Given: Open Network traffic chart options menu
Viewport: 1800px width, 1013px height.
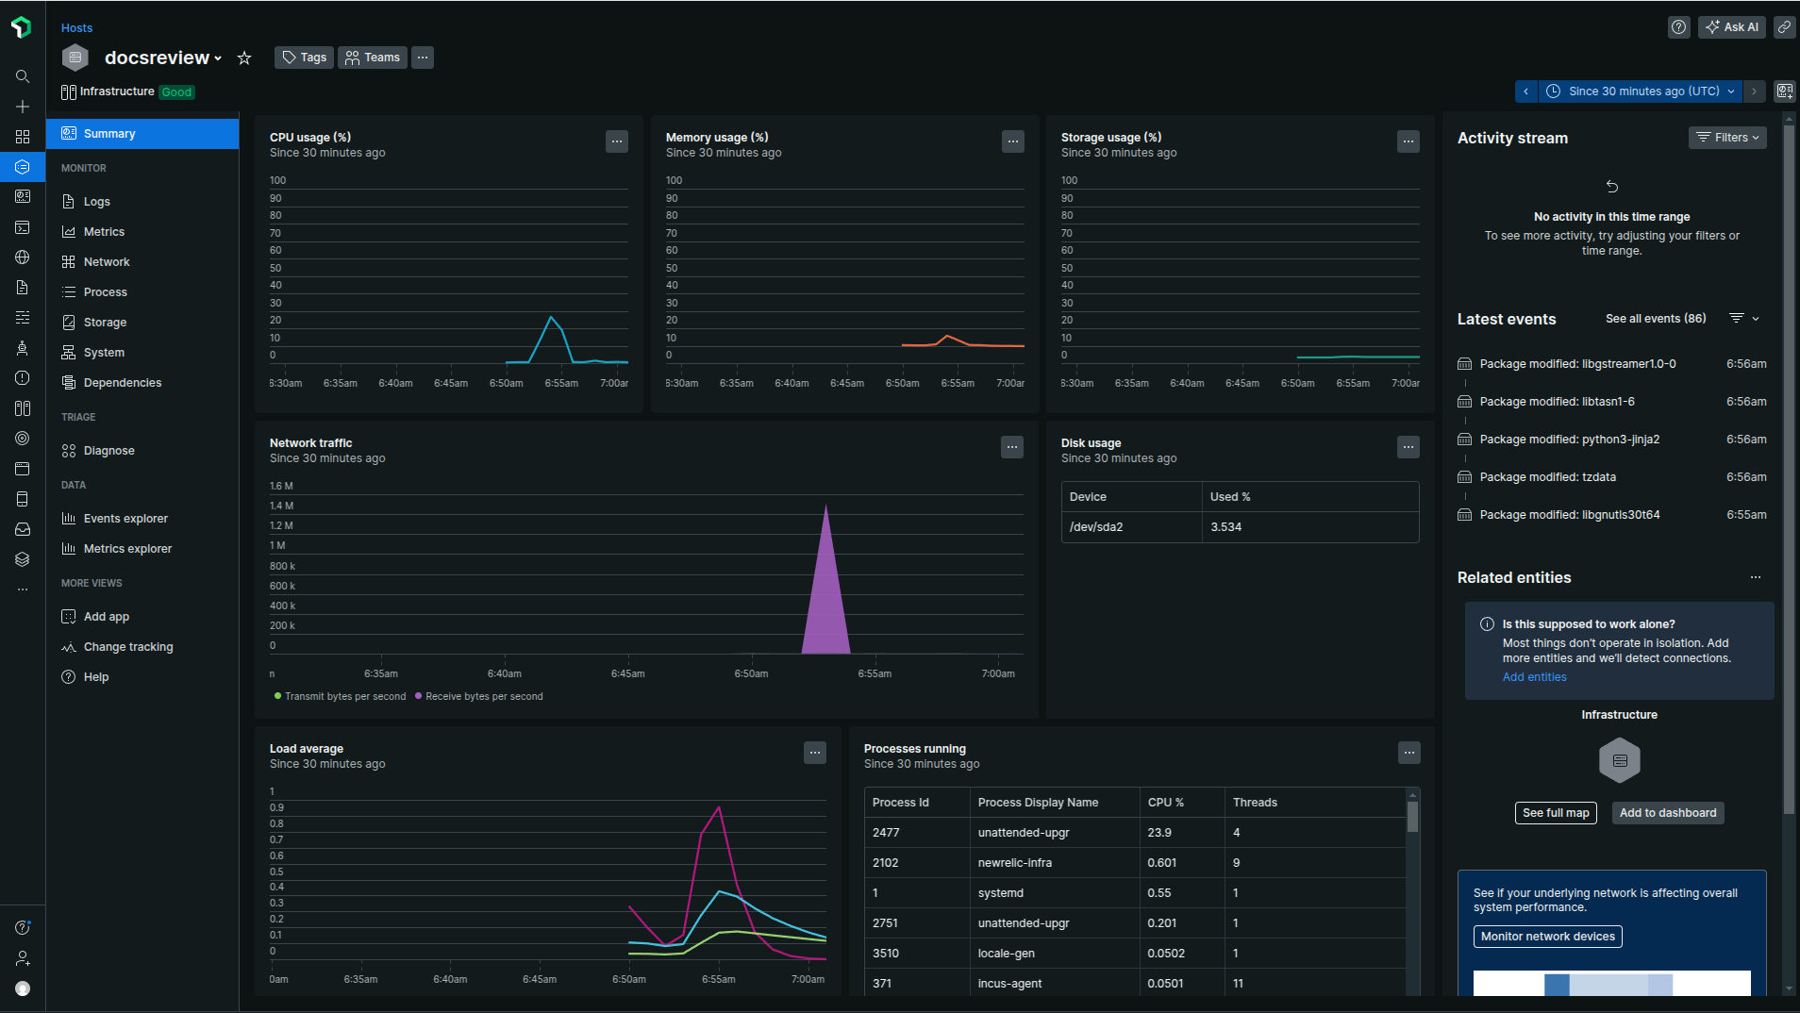Looking at the screenshot, I should 1012,447.
